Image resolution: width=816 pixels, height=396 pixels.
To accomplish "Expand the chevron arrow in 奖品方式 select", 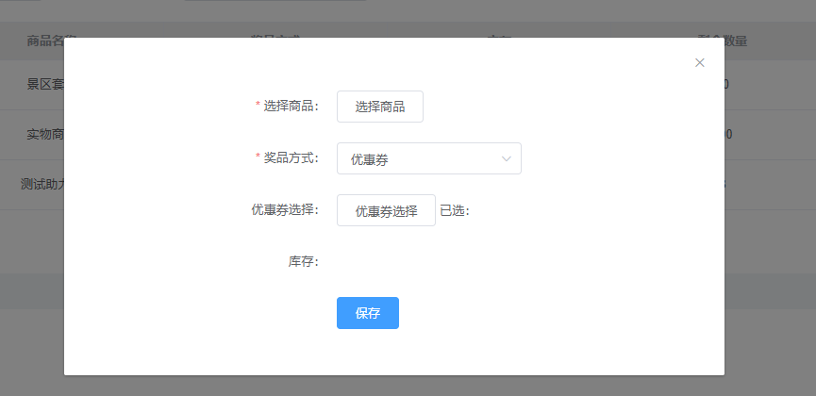I will pyautogui.click(x=507, y=158).
